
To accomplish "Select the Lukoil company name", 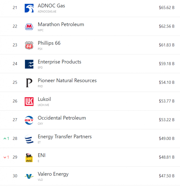I will pyautogui.click(x=44, y=99).
